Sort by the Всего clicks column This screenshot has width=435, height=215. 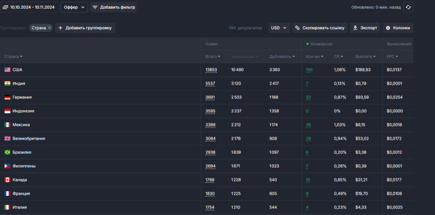click(x=213, y=57)
